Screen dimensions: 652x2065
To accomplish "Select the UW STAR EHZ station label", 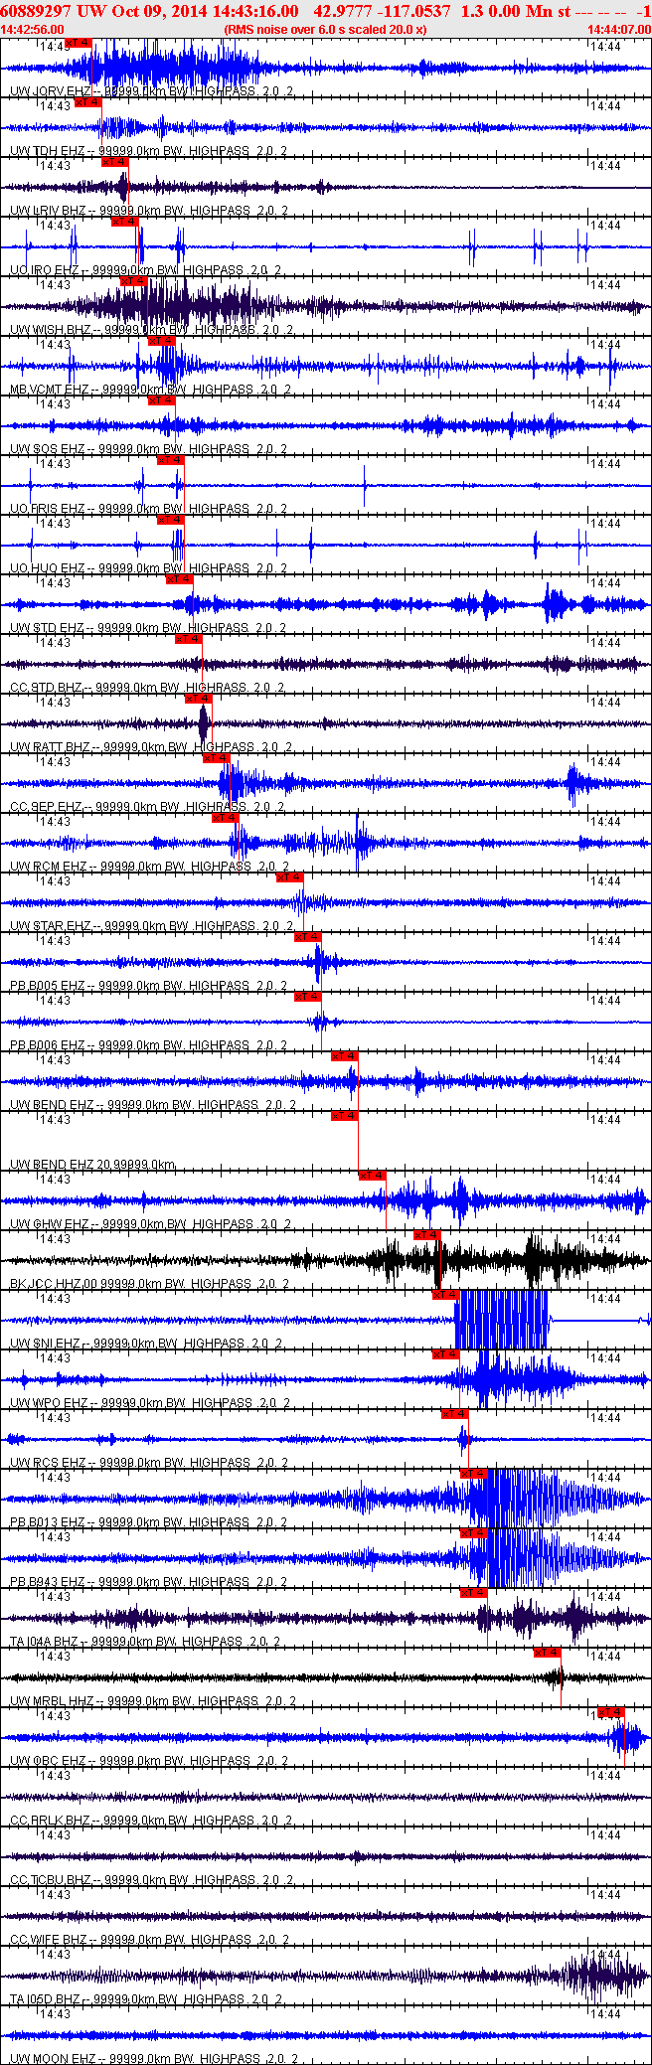I will point(152,926).
